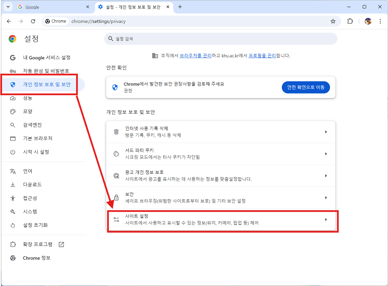Expand the 보안 settings row arrow

pyautogui.click(x=326, y=198)
